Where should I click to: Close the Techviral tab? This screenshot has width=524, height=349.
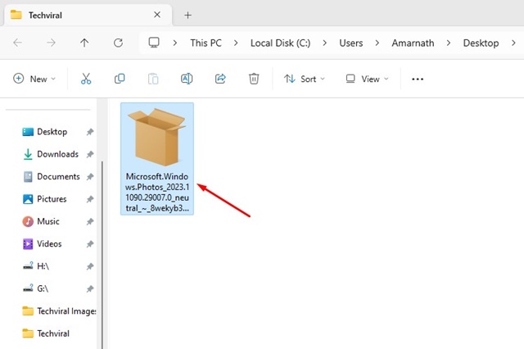[156, 15]
